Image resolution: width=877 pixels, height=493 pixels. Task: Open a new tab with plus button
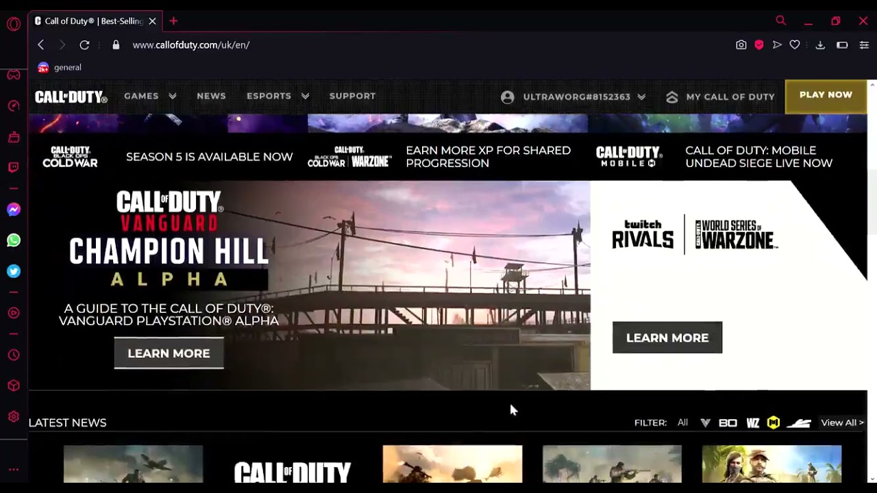click(173, 21)
